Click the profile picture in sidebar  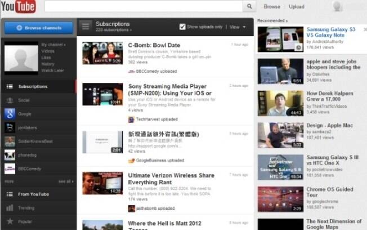[x=21, y=58]
